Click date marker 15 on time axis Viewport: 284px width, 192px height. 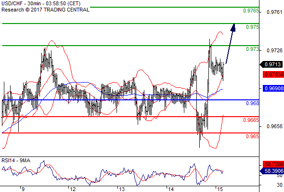[x=219, y=189]
